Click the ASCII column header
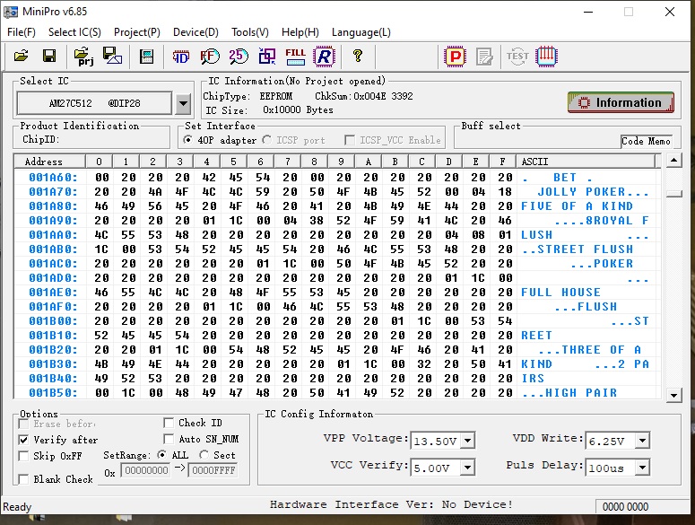This screenshot has width=695, height=525. point(586,162)
